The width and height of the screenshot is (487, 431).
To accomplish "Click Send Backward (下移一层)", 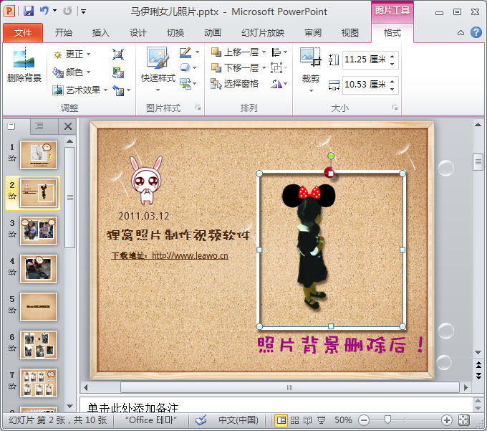I will click(235, 67).
